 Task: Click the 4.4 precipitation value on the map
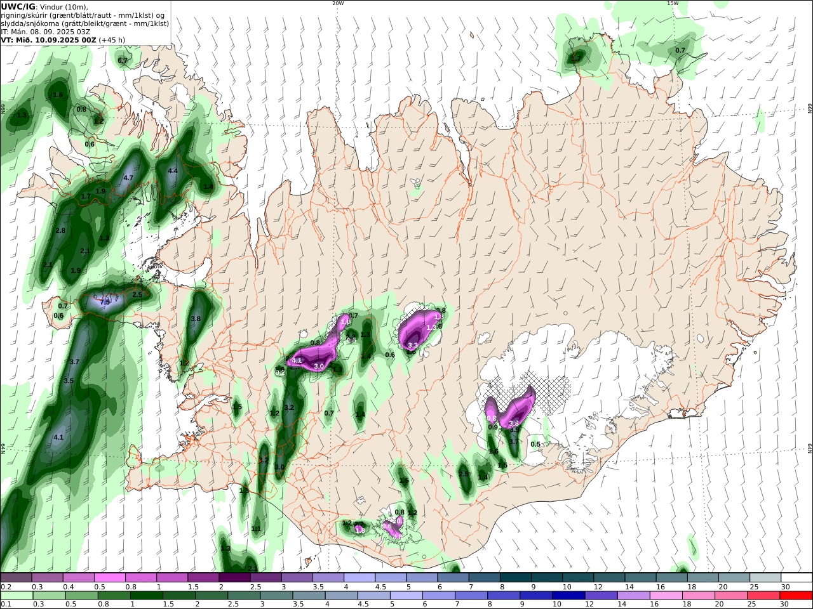point(173,171)
